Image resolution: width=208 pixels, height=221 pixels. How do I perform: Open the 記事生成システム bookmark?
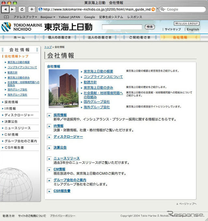[111, 17]
